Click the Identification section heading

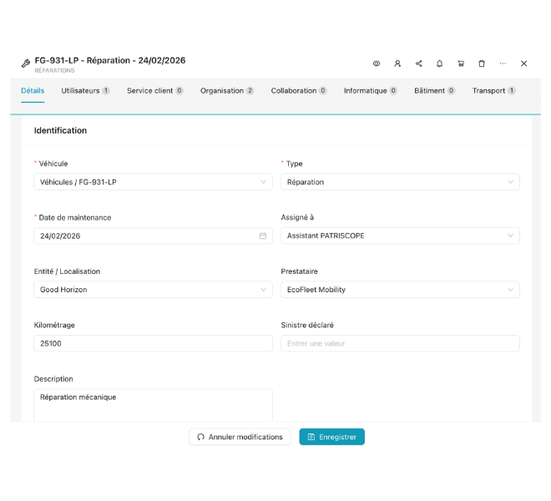60,130
